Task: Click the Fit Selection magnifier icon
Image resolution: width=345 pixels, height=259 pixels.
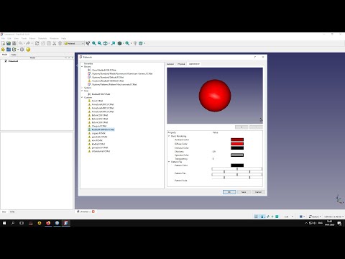Action: click(99, 43)
